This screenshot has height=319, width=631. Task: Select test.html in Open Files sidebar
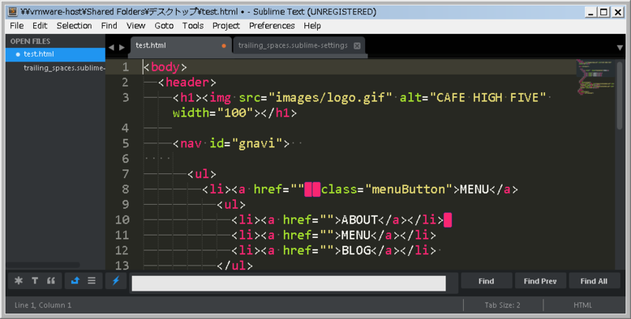coord(55,54)
